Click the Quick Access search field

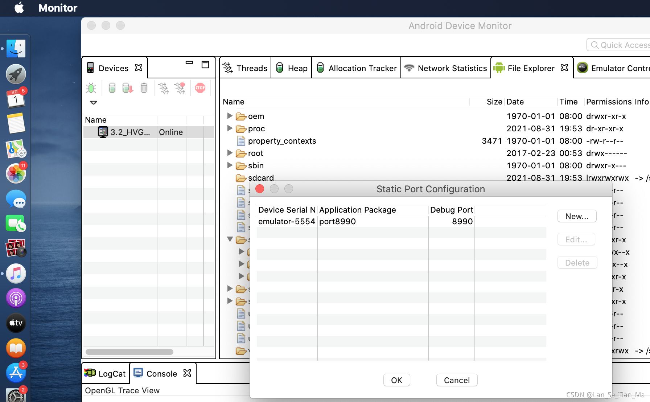coord(619,45)
